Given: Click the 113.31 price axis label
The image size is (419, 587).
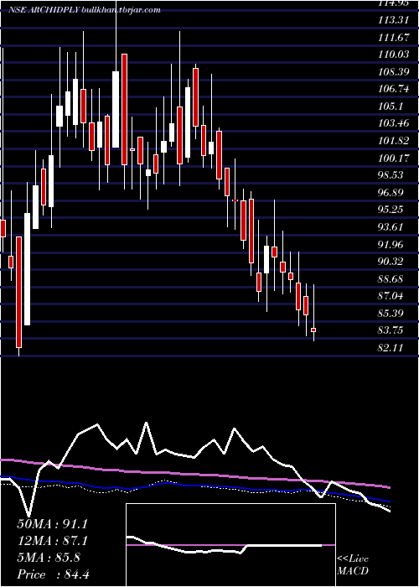Looking at the screenshot, I should tap(392, 21).
